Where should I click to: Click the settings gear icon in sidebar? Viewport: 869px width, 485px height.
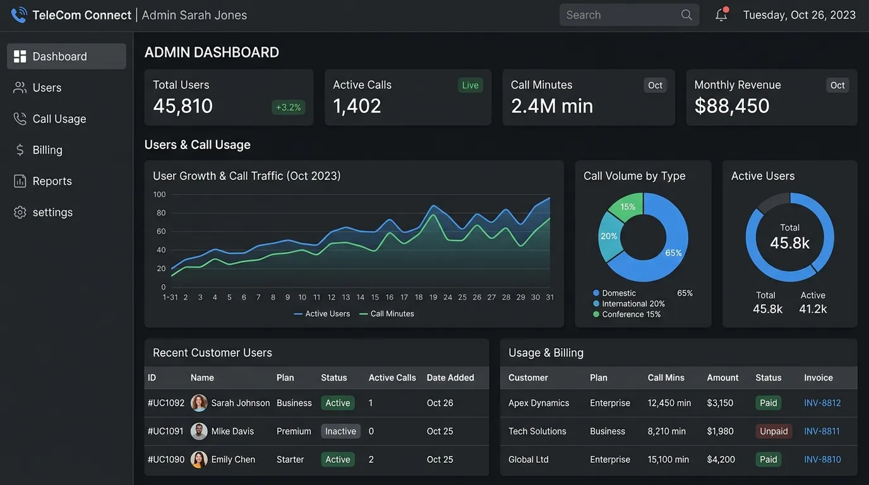pos(20,212)
